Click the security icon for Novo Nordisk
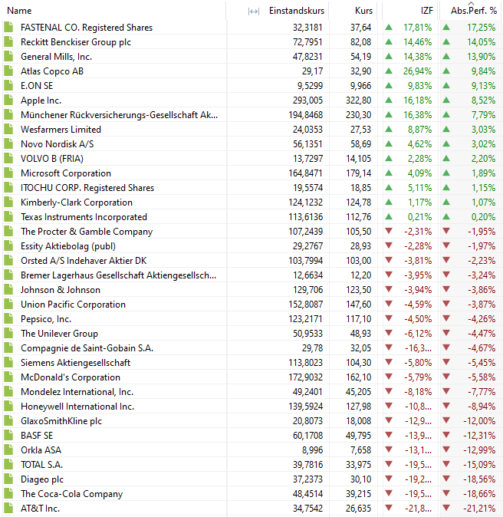 [x=8, y=143]
